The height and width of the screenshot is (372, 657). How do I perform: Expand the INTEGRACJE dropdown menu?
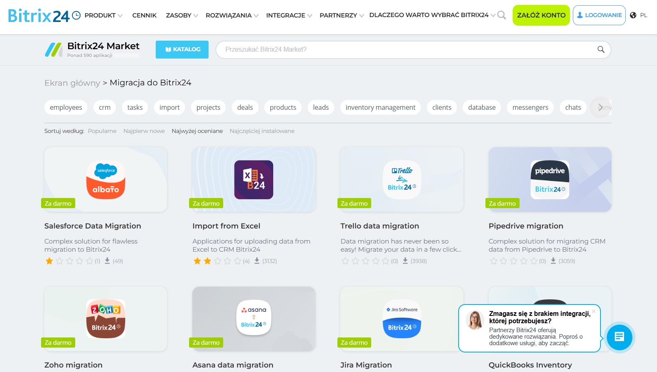pos(289,15)
